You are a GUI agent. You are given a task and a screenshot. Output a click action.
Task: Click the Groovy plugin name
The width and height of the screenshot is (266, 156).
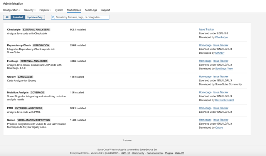click(11, 77)
